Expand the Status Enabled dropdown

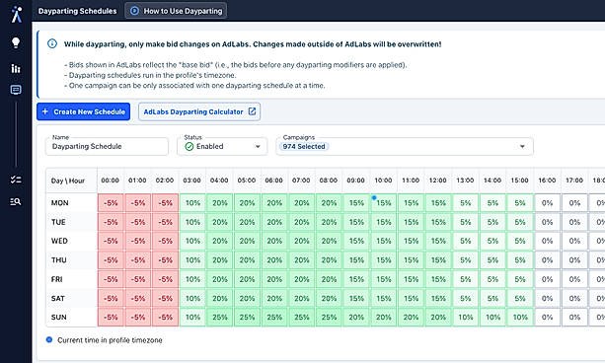coord(222,147)
